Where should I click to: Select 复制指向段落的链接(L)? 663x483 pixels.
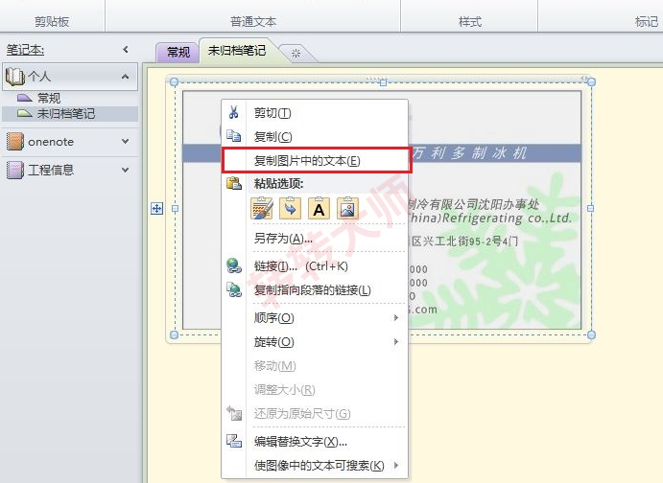[x=315, y=290]
